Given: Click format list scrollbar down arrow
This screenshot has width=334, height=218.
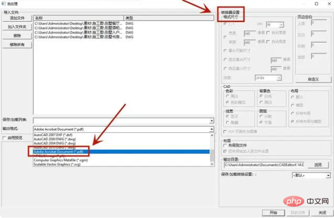Looking at the screenshot, I should coord(212,164).
